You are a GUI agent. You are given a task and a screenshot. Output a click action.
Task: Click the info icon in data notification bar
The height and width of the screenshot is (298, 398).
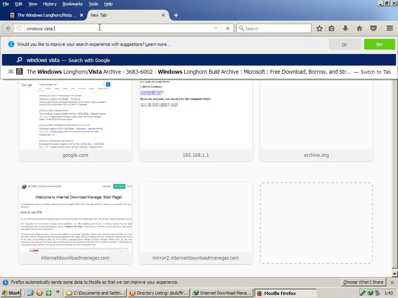coord(5,282)
